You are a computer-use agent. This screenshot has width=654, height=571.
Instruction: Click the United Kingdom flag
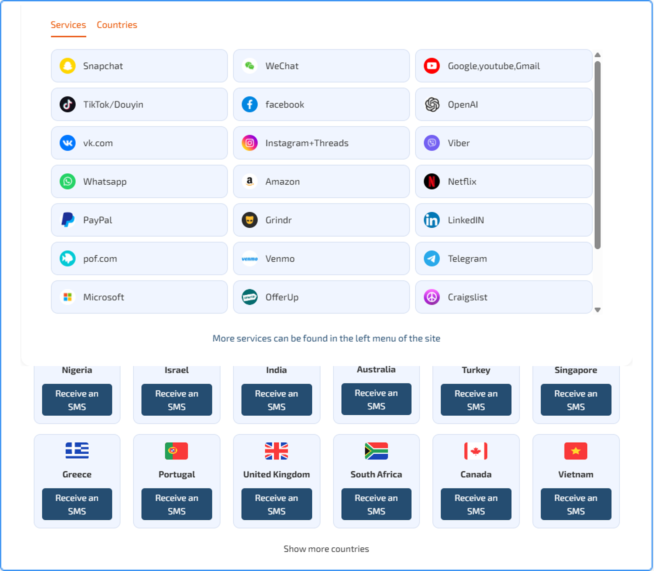(x=276, y=451)
